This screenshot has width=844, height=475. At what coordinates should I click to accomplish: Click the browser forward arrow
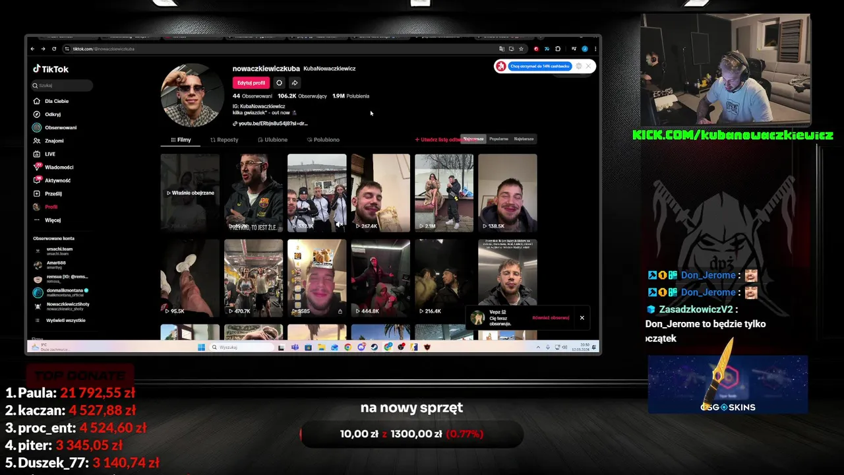44,49
